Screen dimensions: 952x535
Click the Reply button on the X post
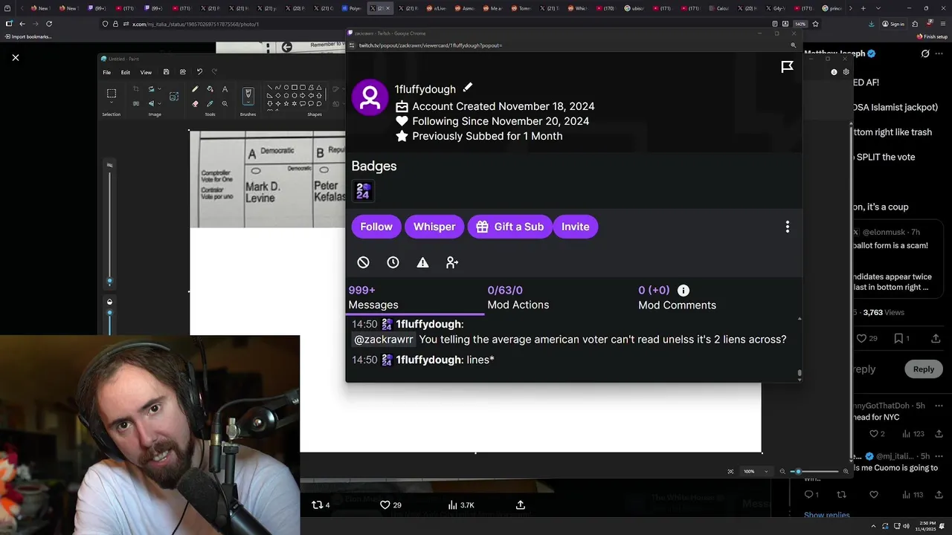point(923,369)
